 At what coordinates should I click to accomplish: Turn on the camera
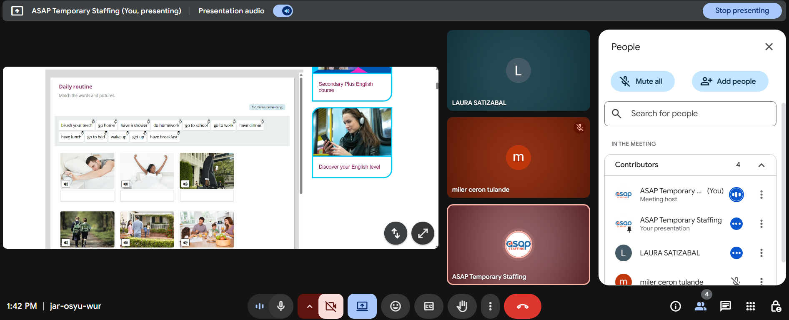click(331, 306)
